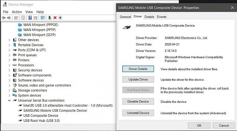
Task: Expand the Print queues node
Action: (x=9, y=55)
